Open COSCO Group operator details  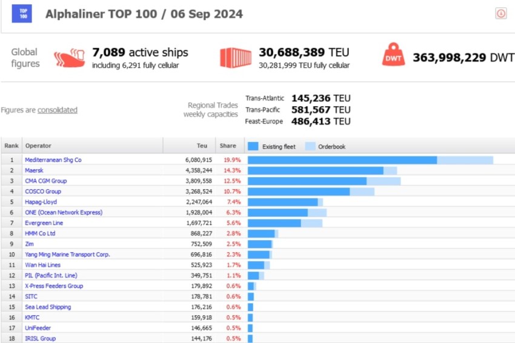coord(43,191)
